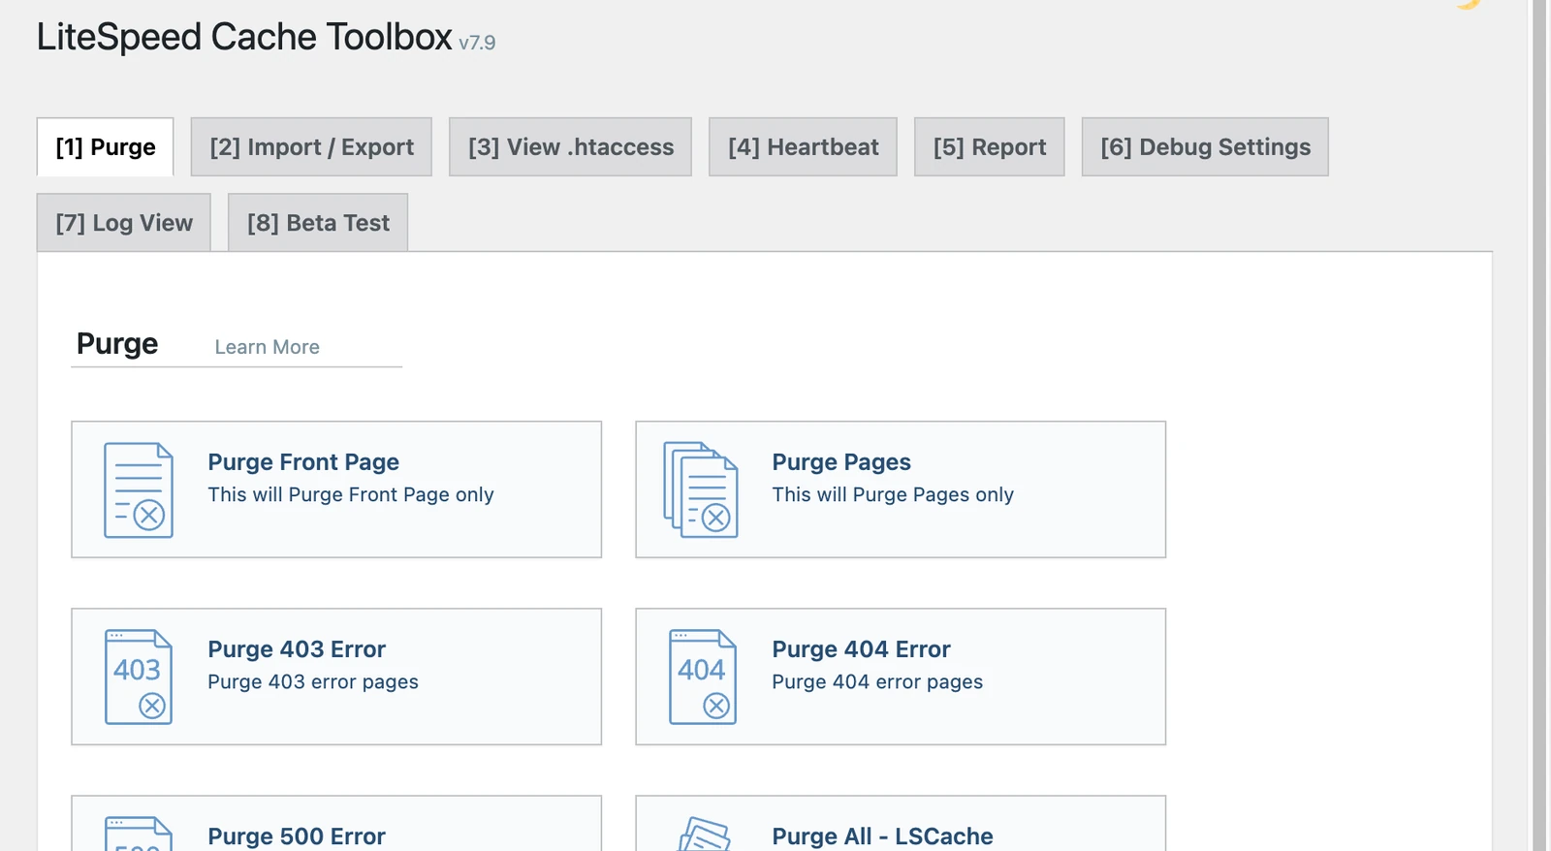
Task: Open the View .htaccess tab
Action: [570, 147]
